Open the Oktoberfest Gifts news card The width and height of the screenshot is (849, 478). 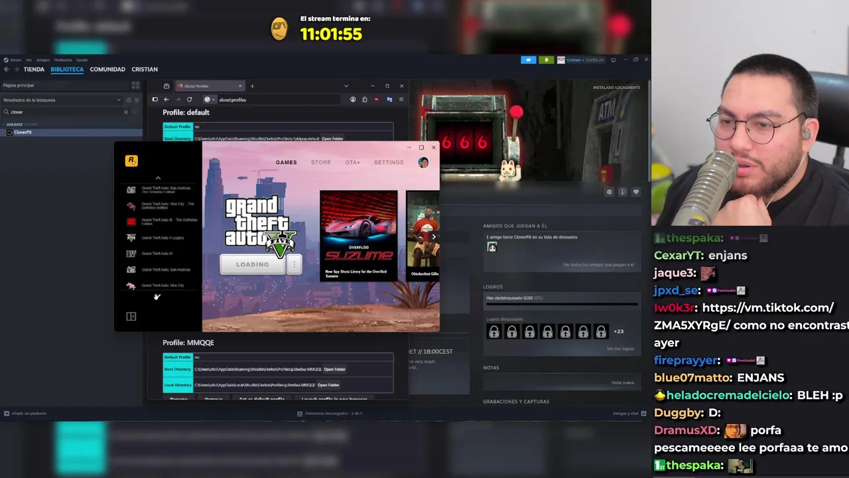click(x=423, y=236)
